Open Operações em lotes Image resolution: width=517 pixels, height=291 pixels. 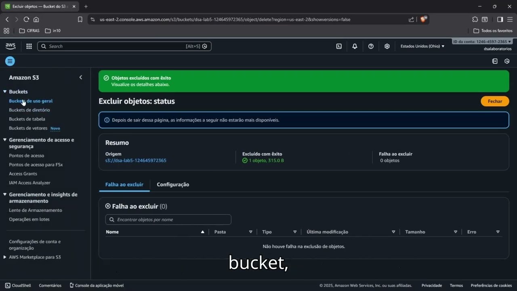(29, 219)
